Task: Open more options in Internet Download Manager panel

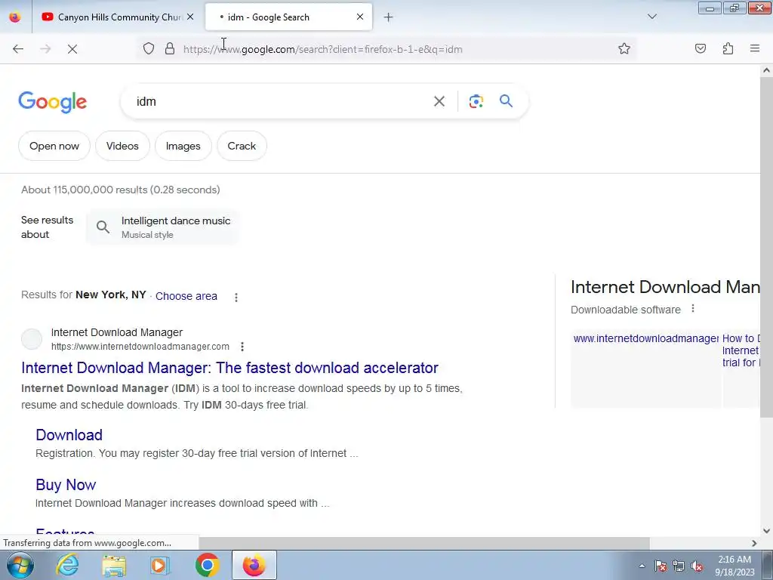Action: point(693,309)
